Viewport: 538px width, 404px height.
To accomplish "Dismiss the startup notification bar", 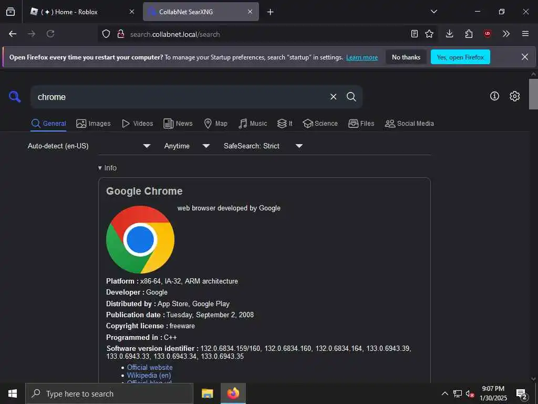I will [x=525, y=57].
